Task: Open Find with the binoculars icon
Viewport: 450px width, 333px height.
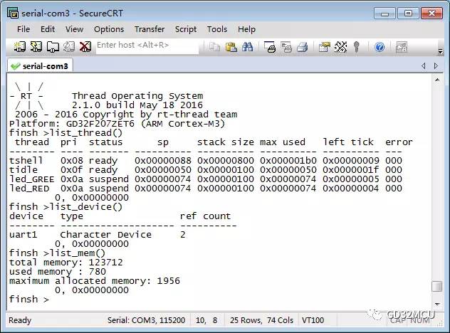Action: pyautogui.click(x=247, y=47)
